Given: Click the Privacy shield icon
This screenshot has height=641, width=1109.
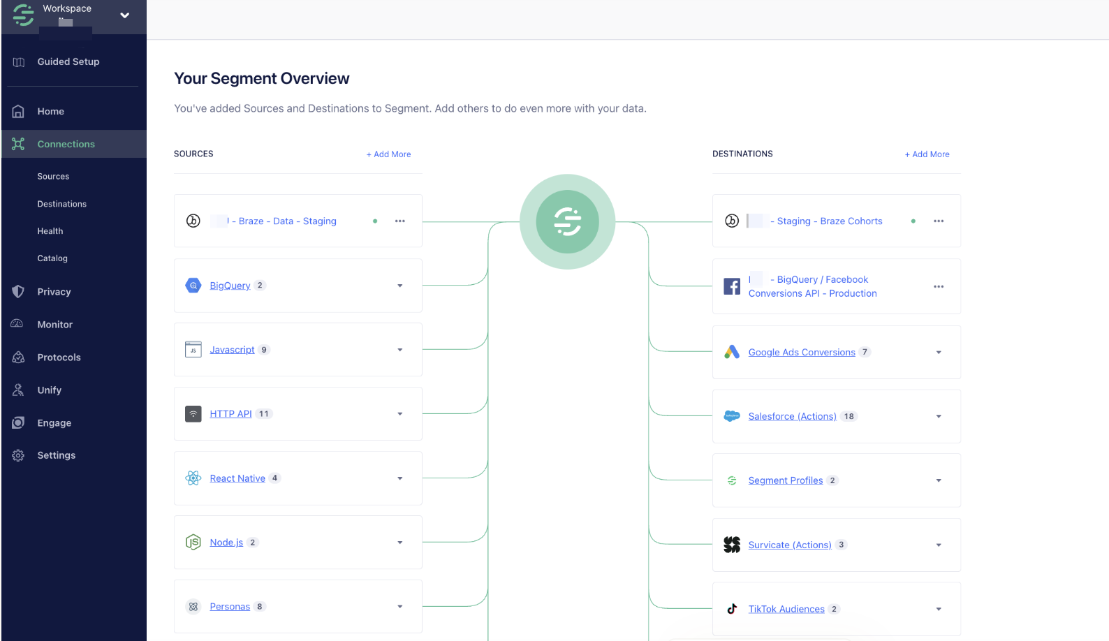Looking at the screenshot, I should click(18, 292).
